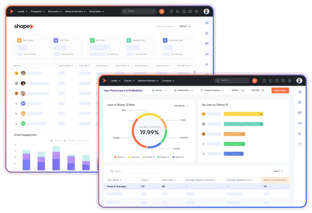Open settings gear in back window navbar

(x=197, y=12)
